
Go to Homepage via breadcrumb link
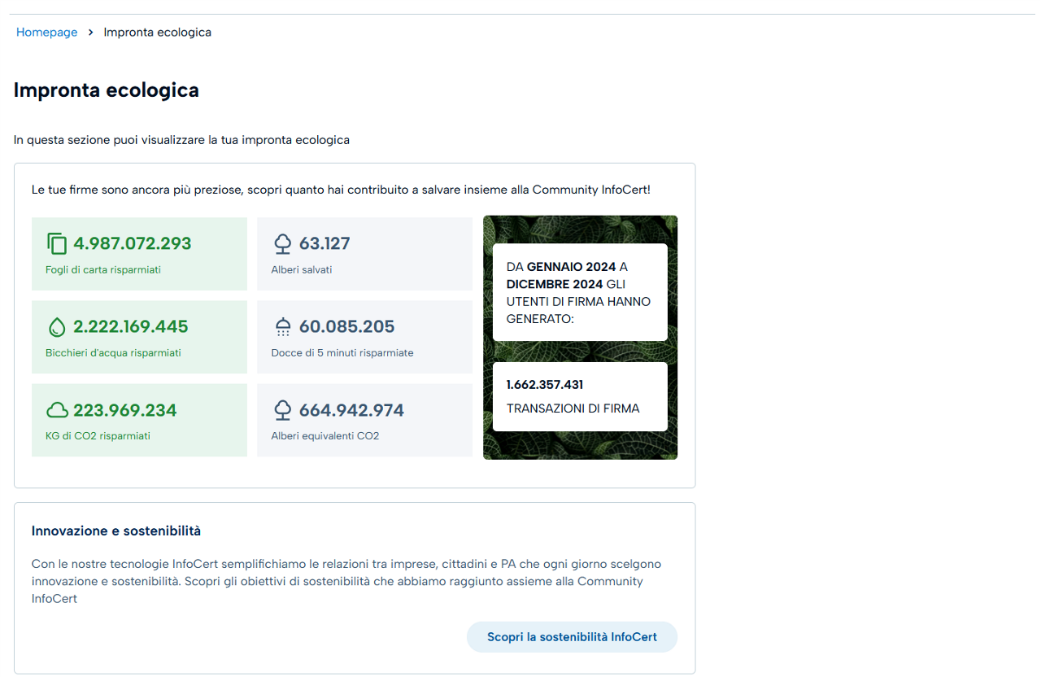(x=46, y=33)
